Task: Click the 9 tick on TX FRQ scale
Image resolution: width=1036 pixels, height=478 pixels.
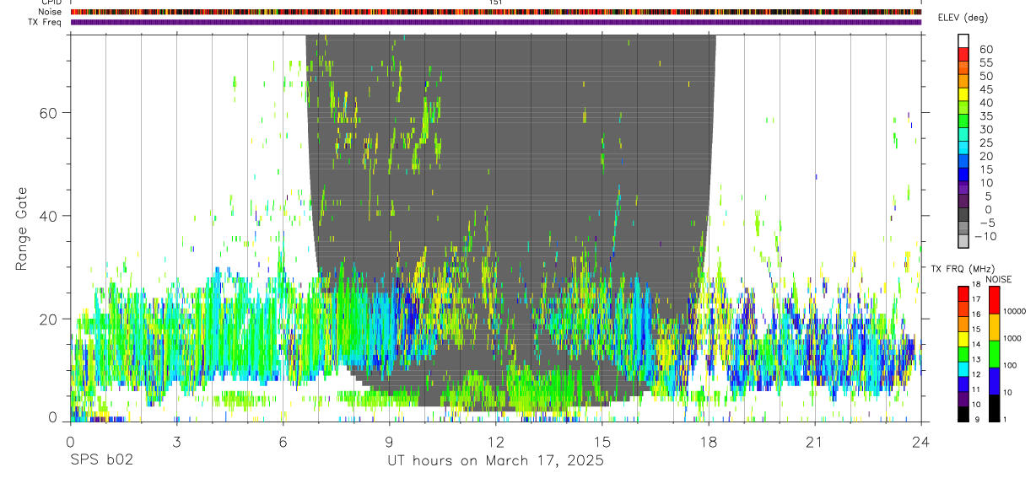Action: [x=975, y=419]
